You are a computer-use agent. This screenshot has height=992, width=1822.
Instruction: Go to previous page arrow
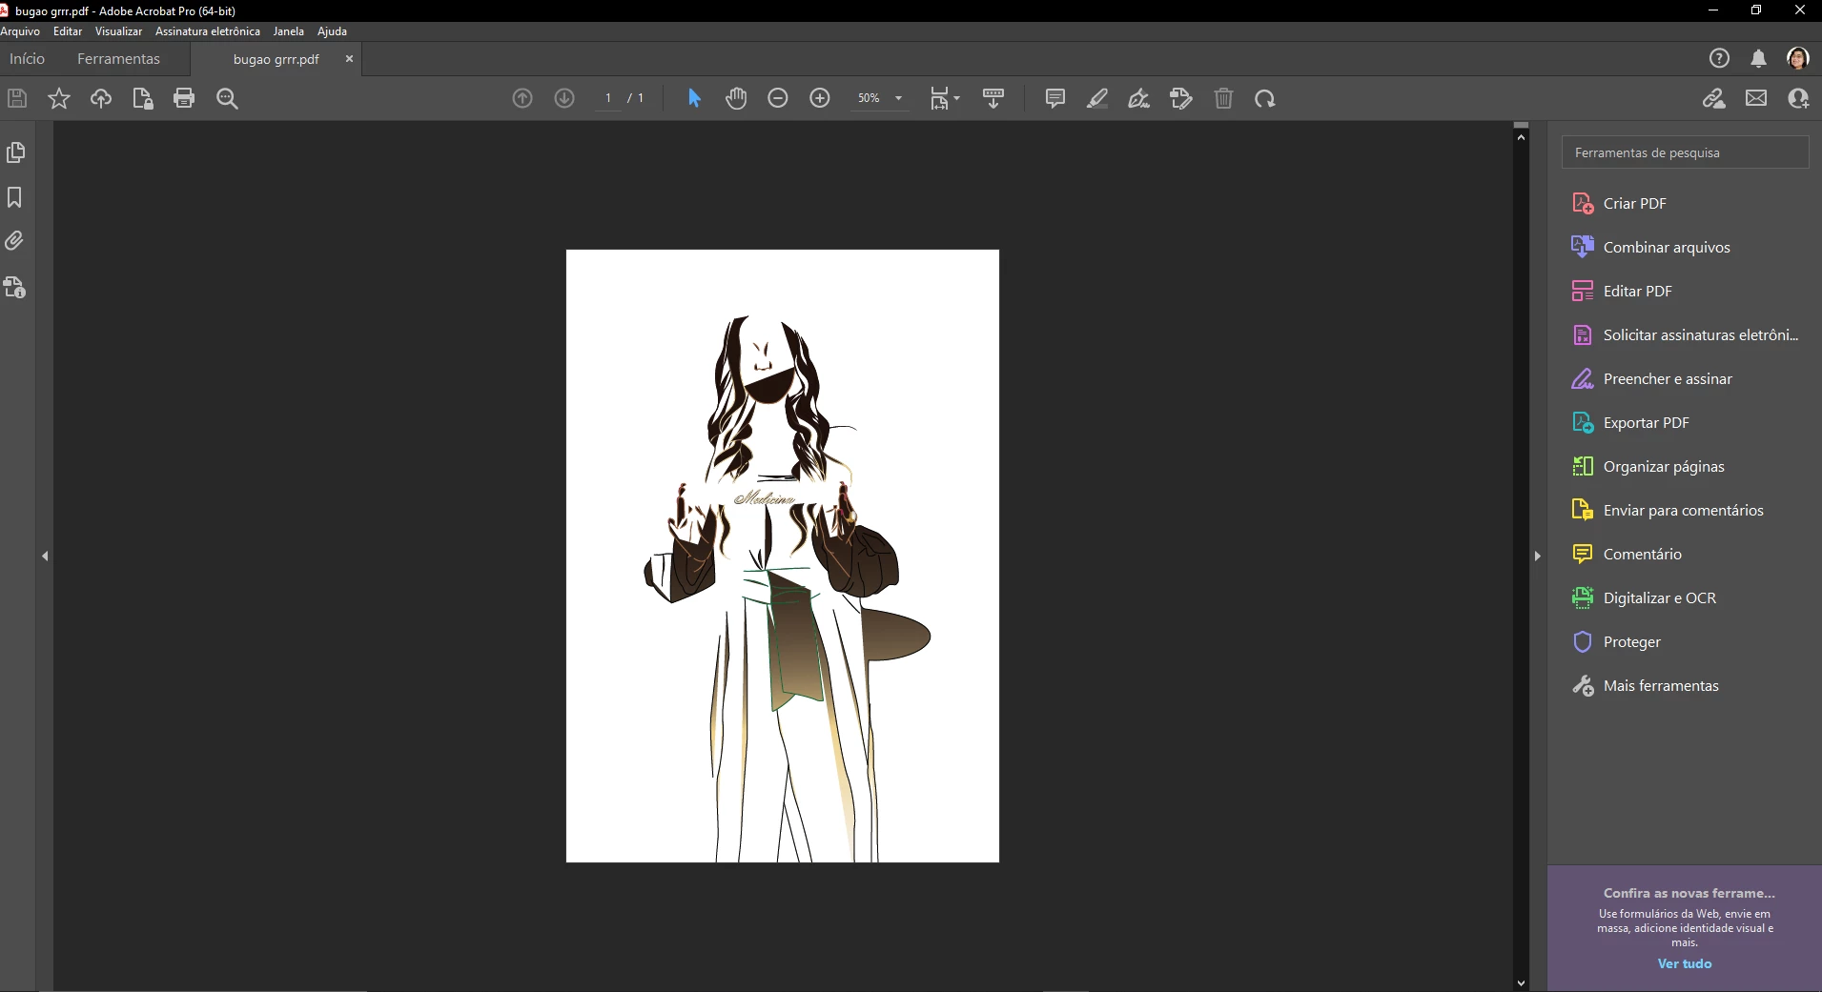(x=522, y=98)
